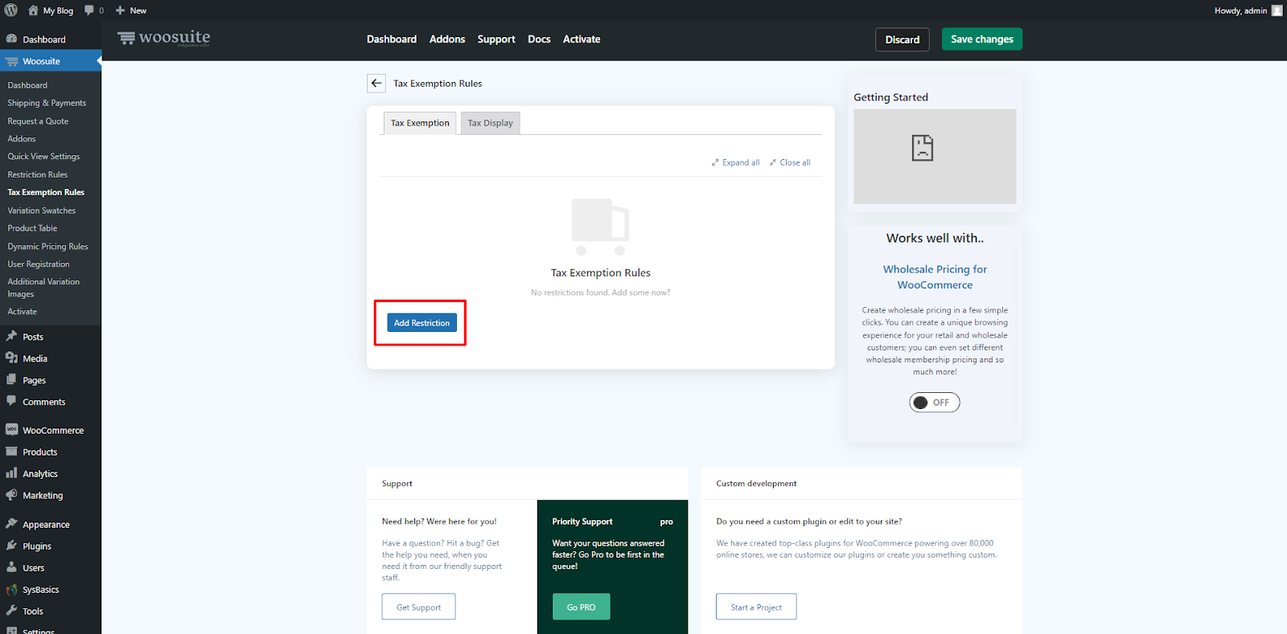Click the Tools wrench icon
The image size is (1287, 634).
pyautogui.click(x=11, y=611)
